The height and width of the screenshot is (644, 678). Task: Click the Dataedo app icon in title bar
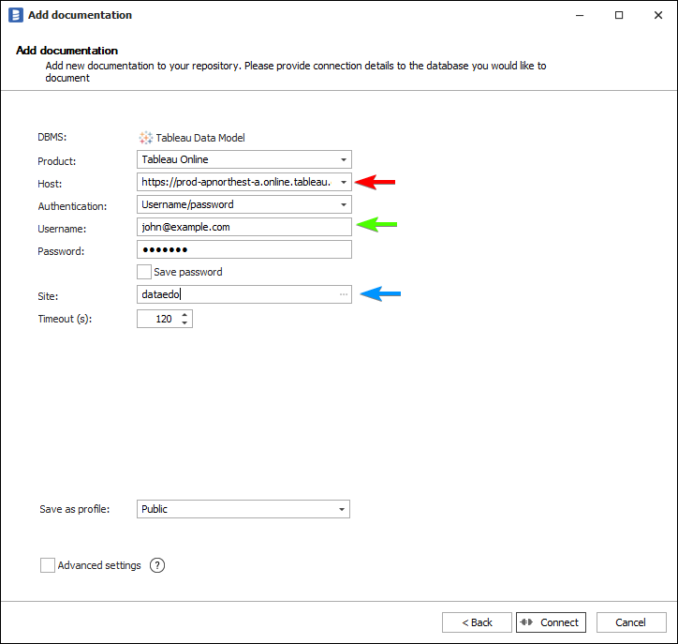coord(15,15)
